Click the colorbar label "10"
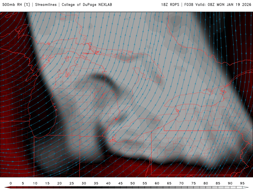This screenshot has height=189, width=253. [35, 183]
